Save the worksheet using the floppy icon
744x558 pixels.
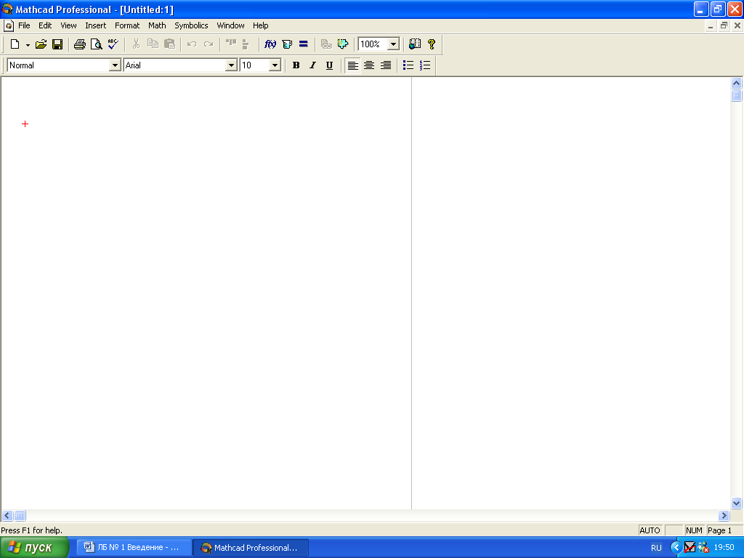click(57, 44)
